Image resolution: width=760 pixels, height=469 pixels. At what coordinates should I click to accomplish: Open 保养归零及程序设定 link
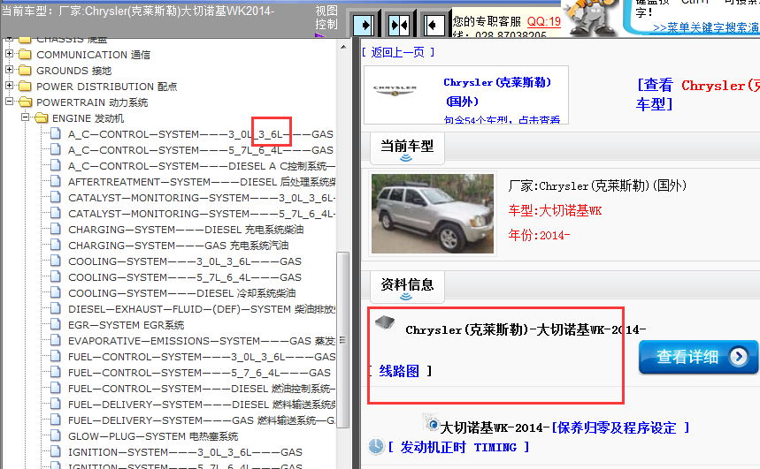620,427
